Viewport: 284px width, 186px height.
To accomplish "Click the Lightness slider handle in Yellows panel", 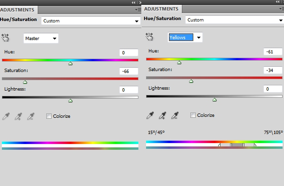I will click(214, 100).
